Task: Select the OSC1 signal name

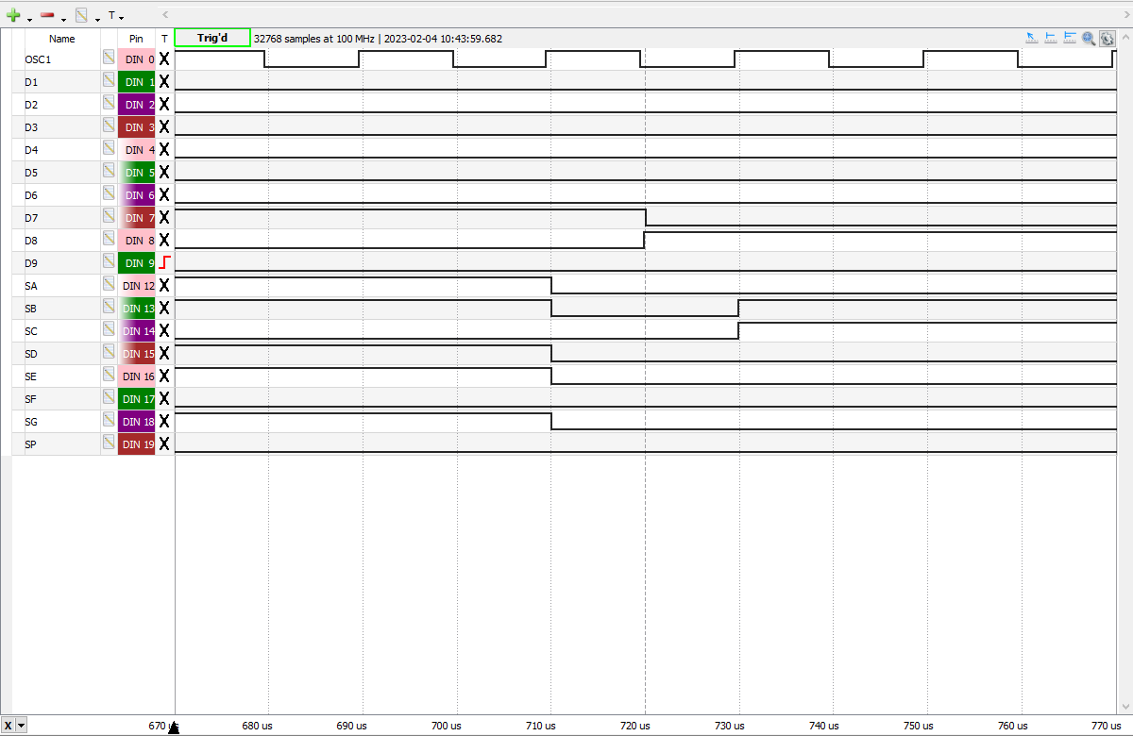Action: pos(37,59)
